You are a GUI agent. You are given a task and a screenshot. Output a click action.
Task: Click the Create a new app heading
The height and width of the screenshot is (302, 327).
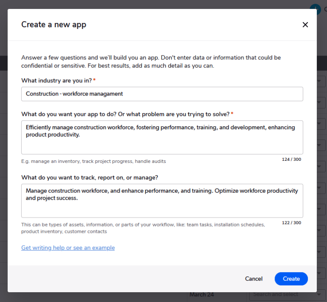coord(54,25)
